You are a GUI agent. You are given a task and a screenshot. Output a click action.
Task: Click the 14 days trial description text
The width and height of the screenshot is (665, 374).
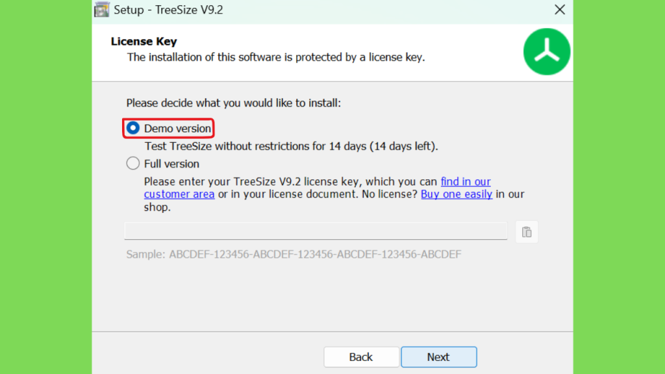click(x=291, y=146)
